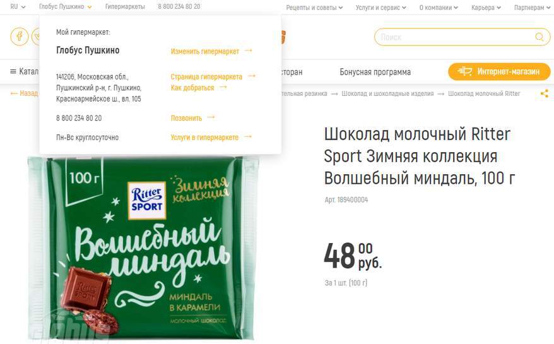Click the Ritter Sport chocolate product image

pos(143,247)
